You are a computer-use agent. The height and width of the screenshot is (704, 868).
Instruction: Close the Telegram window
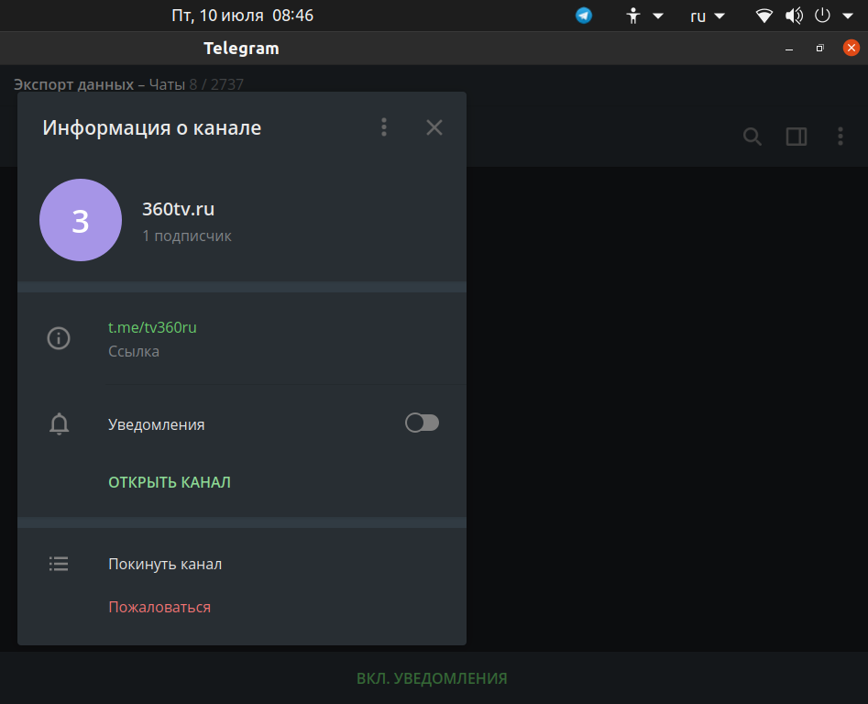(851, 49)
